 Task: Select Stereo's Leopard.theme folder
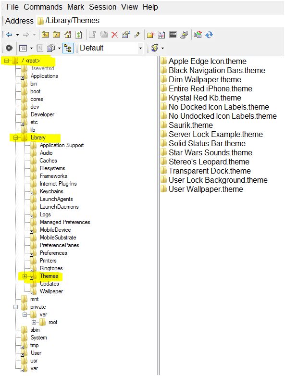pos(209,162)
